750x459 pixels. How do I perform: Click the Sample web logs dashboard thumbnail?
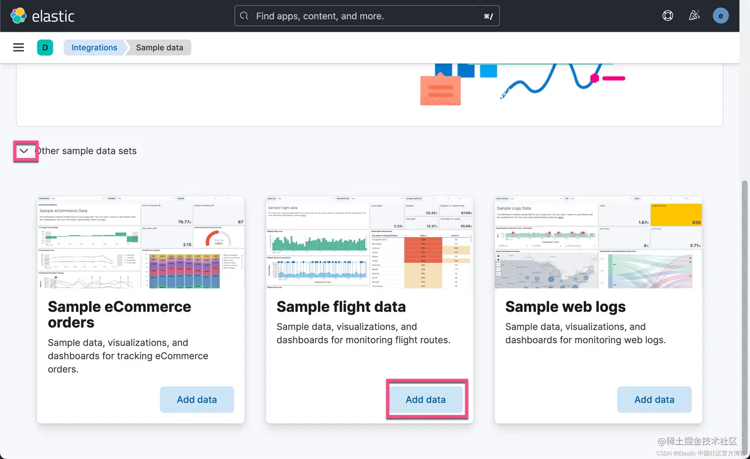(598, 242)
